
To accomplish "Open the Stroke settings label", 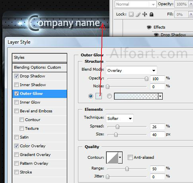I will (26, 172).
